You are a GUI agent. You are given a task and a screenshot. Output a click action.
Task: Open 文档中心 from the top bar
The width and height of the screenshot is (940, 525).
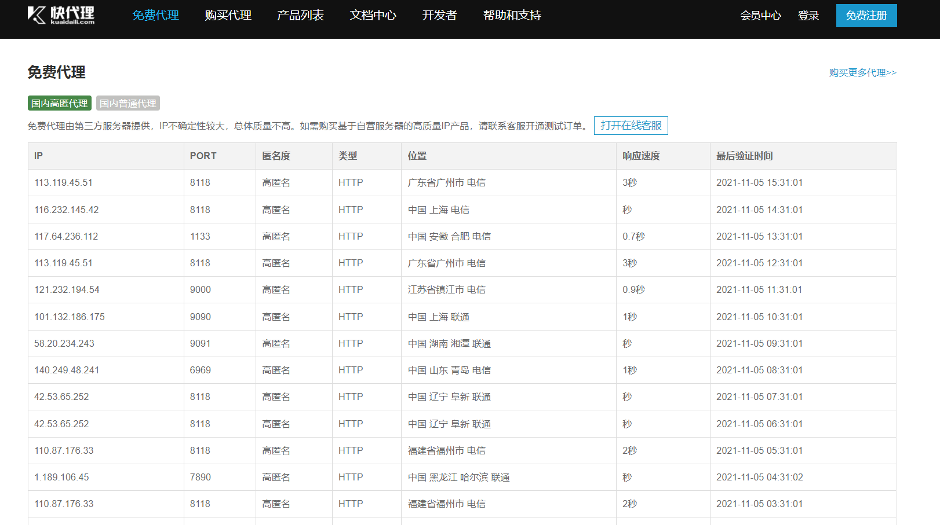373,15
